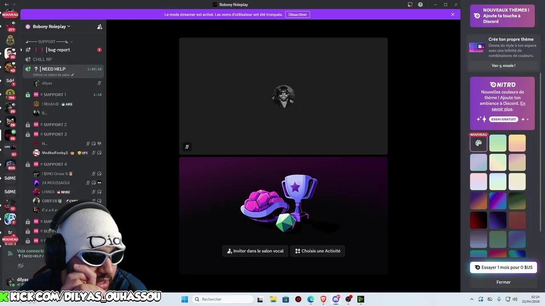Screen dimensions: 545x306
Task: Click the speaker icon of CHILL RP channel
Action: [28, 59]
